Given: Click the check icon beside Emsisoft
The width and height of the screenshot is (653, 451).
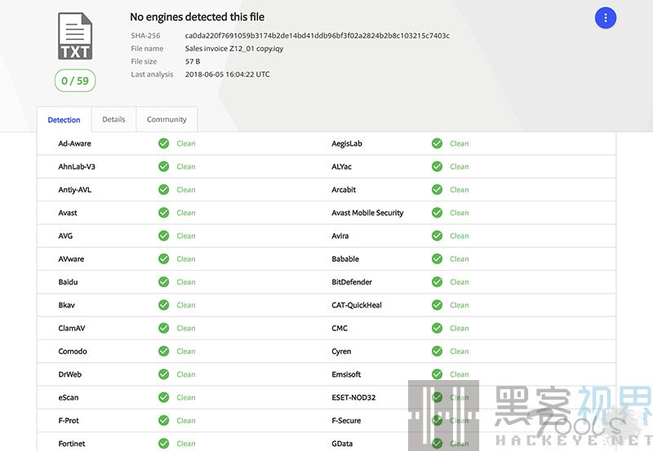Looking at the screenshot, I should [438, 374].
